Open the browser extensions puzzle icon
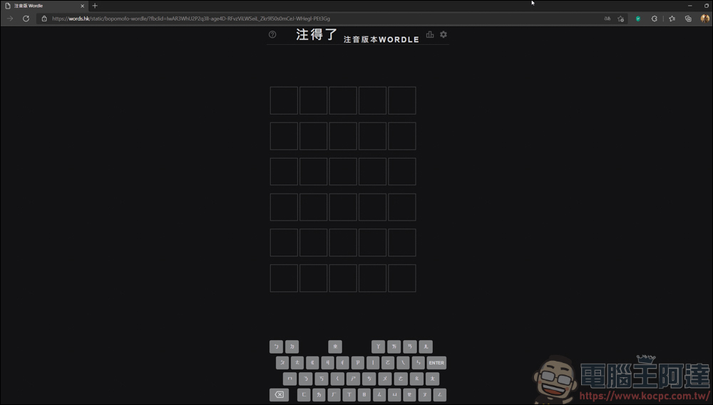This screenshot has height=405, width=713. (655, 19)
